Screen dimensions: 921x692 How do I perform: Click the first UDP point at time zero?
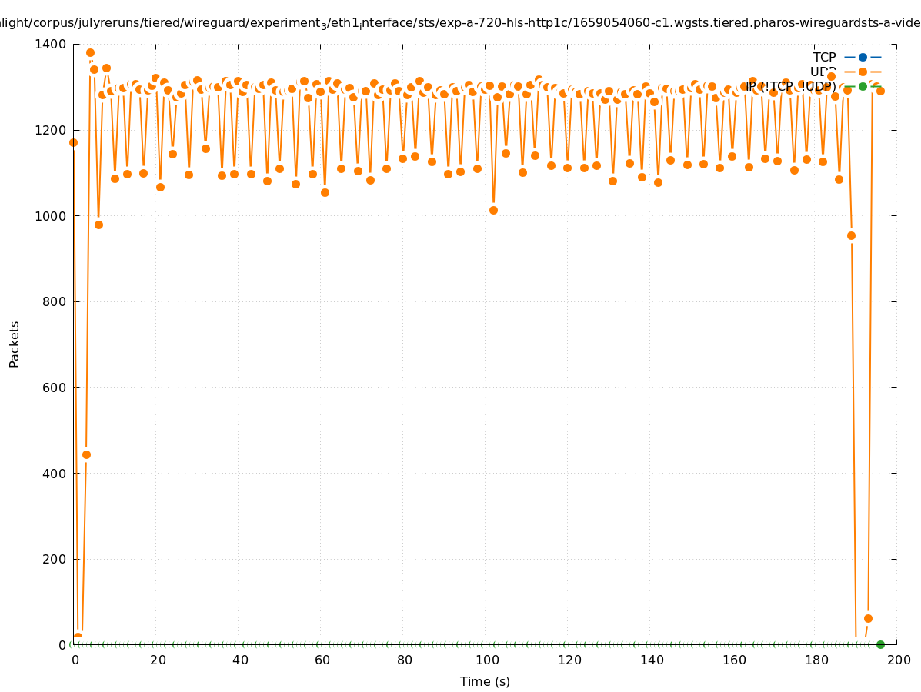tap(73, 142)
